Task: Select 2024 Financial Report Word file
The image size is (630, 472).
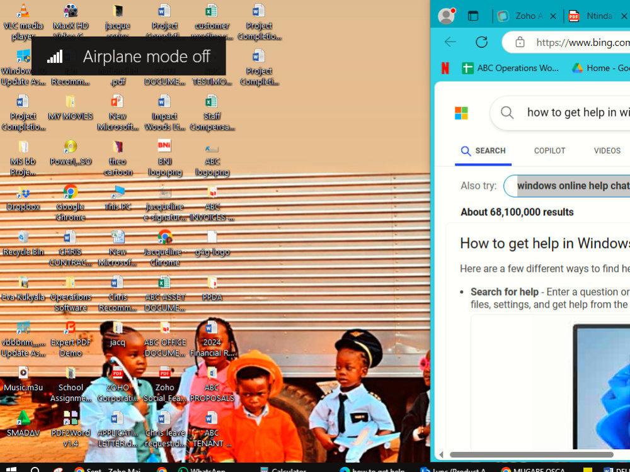Action: click(212, 339)
